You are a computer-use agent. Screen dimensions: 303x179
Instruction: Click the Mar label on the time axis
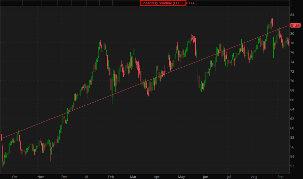pyautogui.click(x=133, y=176)
